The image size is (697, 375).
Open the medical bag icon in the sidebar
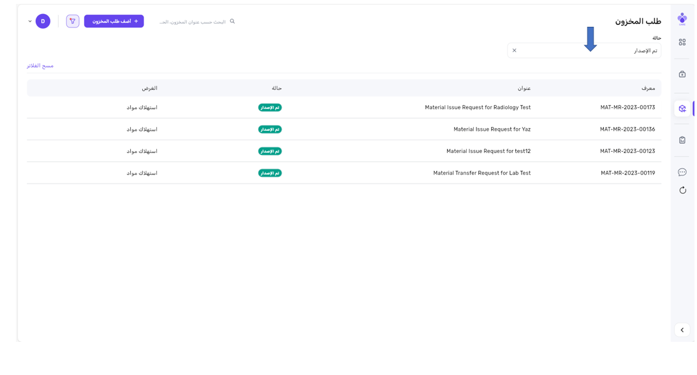682,75
